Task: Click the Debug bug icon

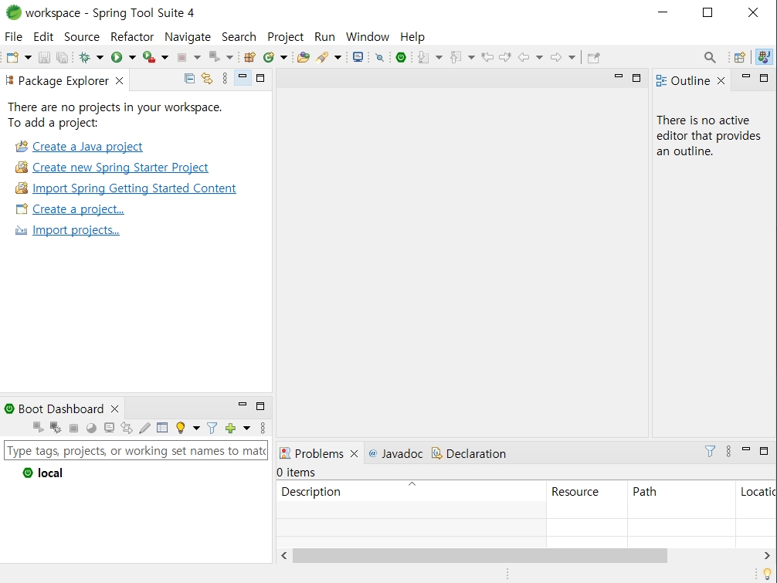Action: 85,57
